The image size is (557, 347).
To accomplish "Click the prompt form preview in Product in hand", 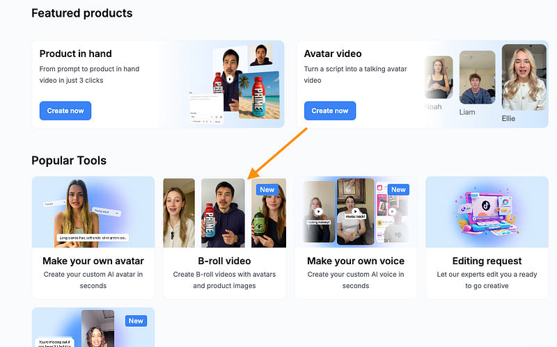I will point(206,108).
